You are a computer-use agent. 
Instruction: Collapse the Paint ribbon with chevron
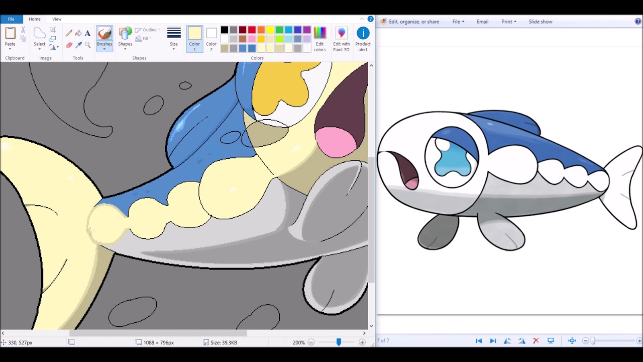362,19
